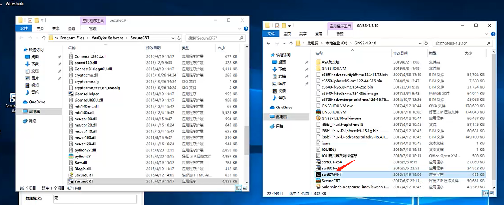Open 网络 in SecureCRT window sidebar
The image size is (504, 205).
(x=32, y=121)
